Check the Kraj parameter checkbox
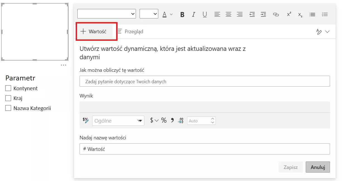The image size is (342, 181). pyautogui.click(x=8, y=98)
